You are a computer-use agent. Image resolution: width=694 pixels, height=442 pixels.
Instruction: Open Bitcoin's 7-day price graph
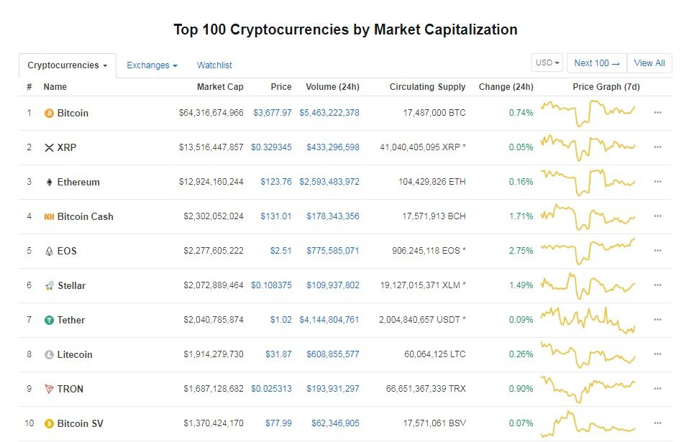coord(588,112)
